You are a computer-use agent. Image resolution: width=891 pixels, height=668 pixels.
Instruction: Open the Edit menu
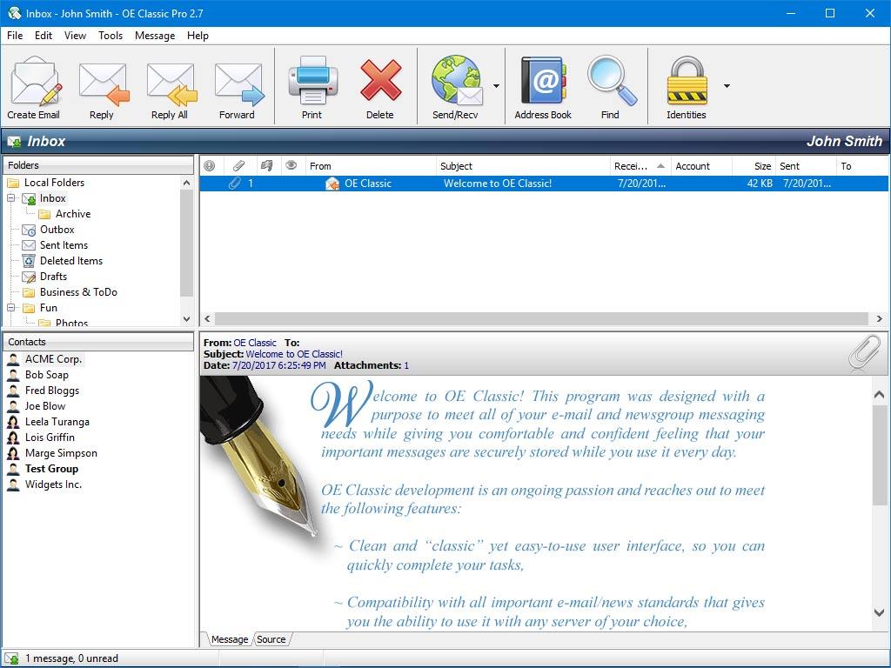[44, 35]
